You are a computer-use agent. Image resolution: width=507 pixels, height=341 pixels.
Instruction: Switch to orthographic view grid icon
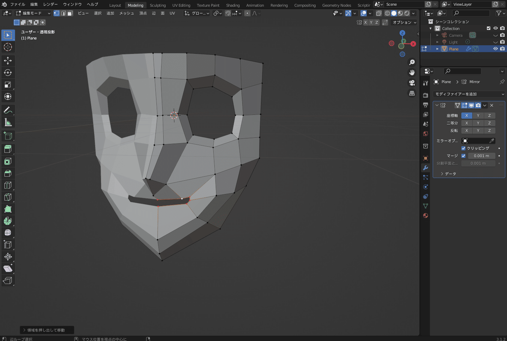412,93
